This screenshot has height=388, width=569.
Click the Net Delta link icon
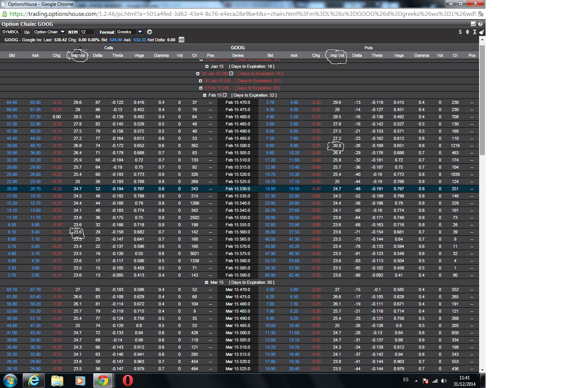181,40
